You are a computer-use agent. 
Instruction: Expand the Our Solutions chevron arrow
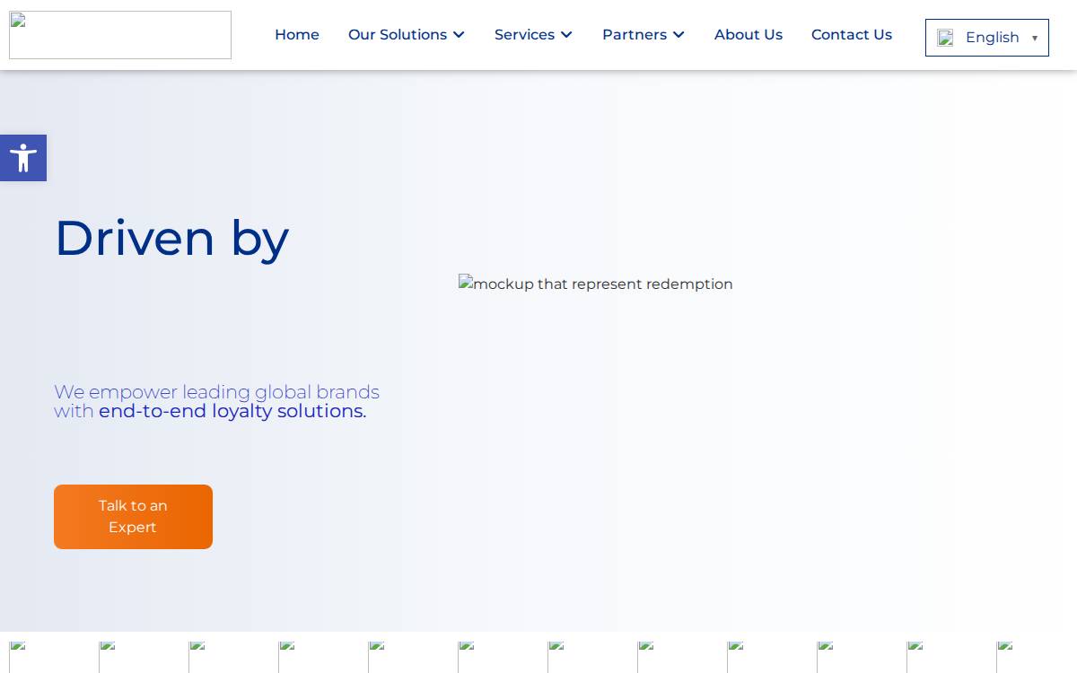[459, 35]
